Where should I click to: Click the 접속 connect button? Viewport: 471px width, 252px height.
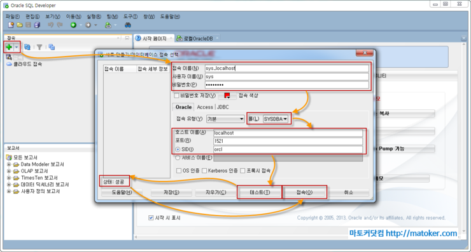(x=304, y=192)
